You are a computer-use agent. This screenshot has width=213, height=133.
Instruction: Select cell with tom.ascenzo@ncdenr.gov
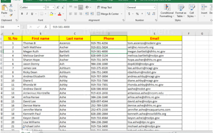(x=155, y=43)
